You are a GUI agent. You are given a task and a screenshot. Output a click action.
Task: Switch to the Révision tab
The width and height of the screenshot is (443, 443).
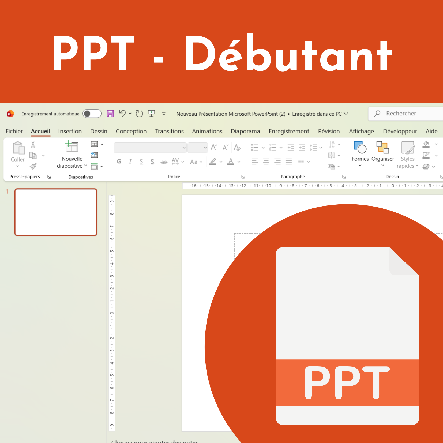(329, 131)
